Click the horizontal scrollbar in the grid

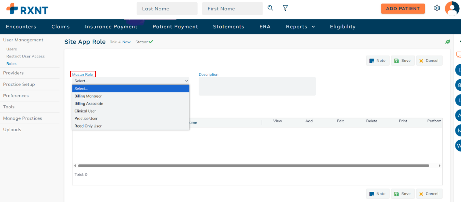(x=254, y=166)
